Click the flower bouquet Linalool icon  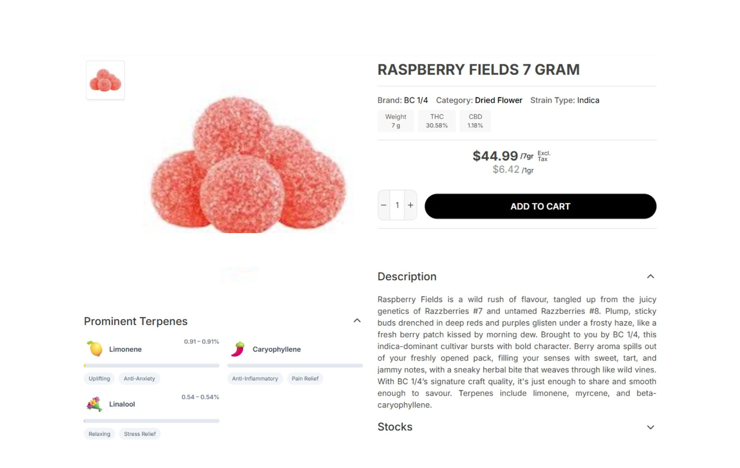[x=94, y=404]
